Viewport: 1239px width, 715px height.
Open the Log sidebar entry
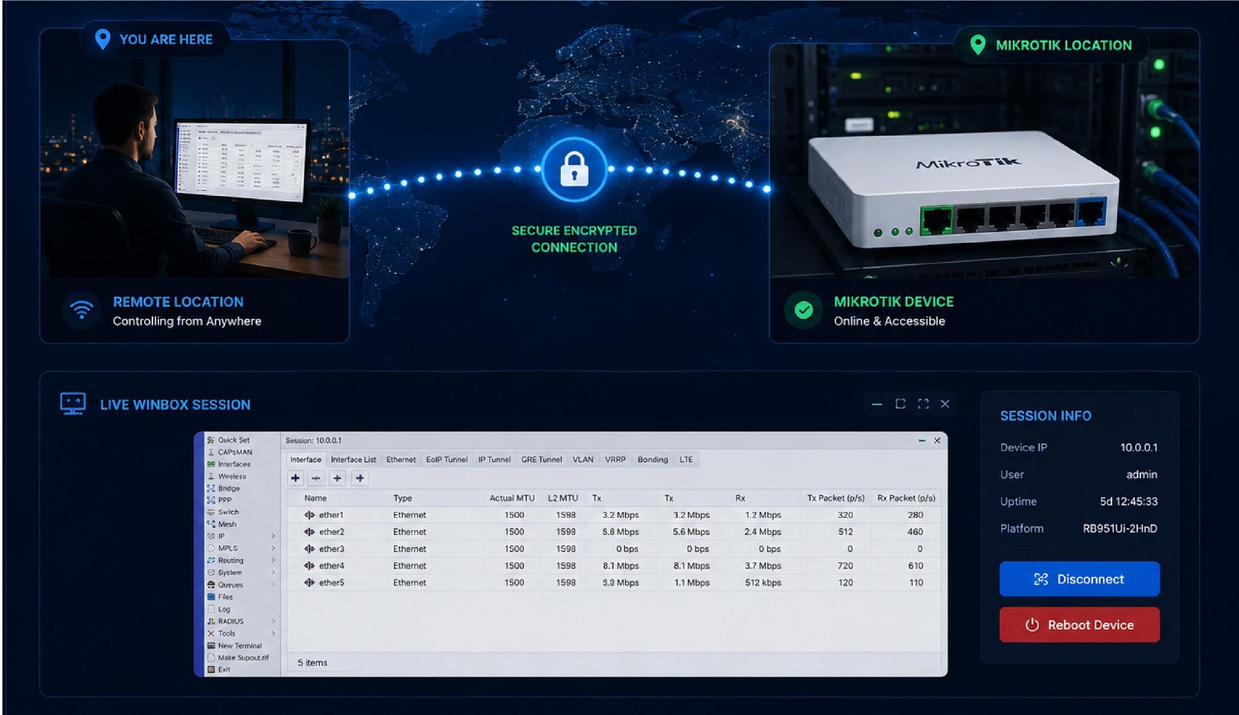pyautogui.click(x=219, y=609)
